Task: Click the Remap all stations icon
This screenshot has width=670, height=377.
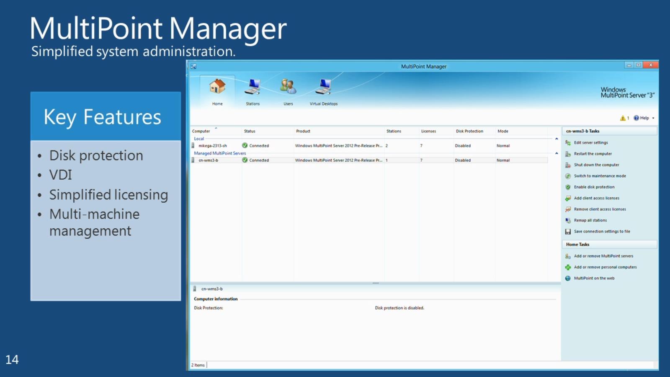Action: [568, 221]
